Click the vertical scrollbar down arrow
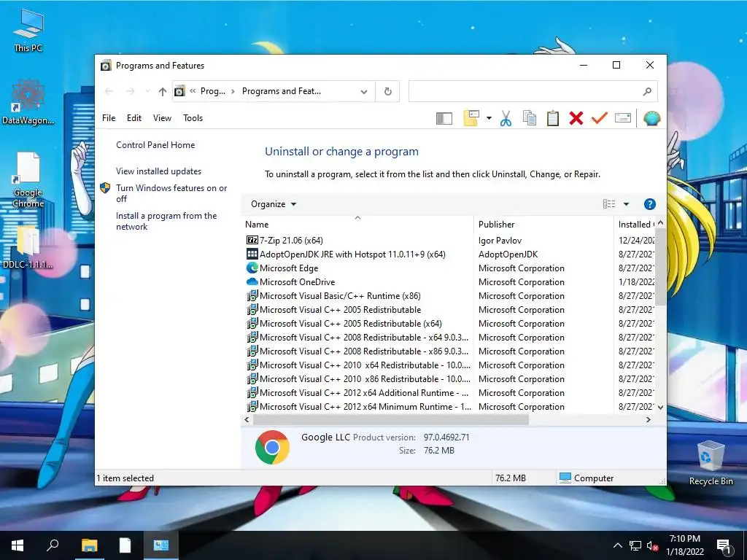 click(660, 407)
